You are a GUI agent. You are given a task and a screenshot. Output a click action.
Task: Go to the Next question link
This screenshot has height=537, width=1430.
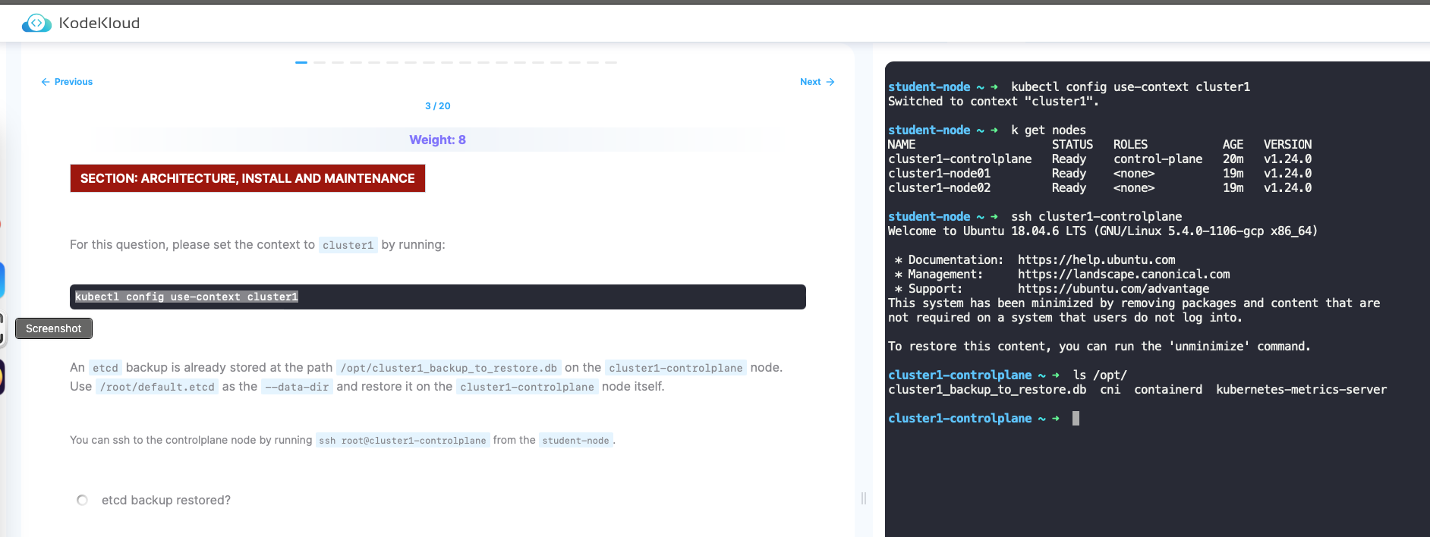(x=810, y=82)
